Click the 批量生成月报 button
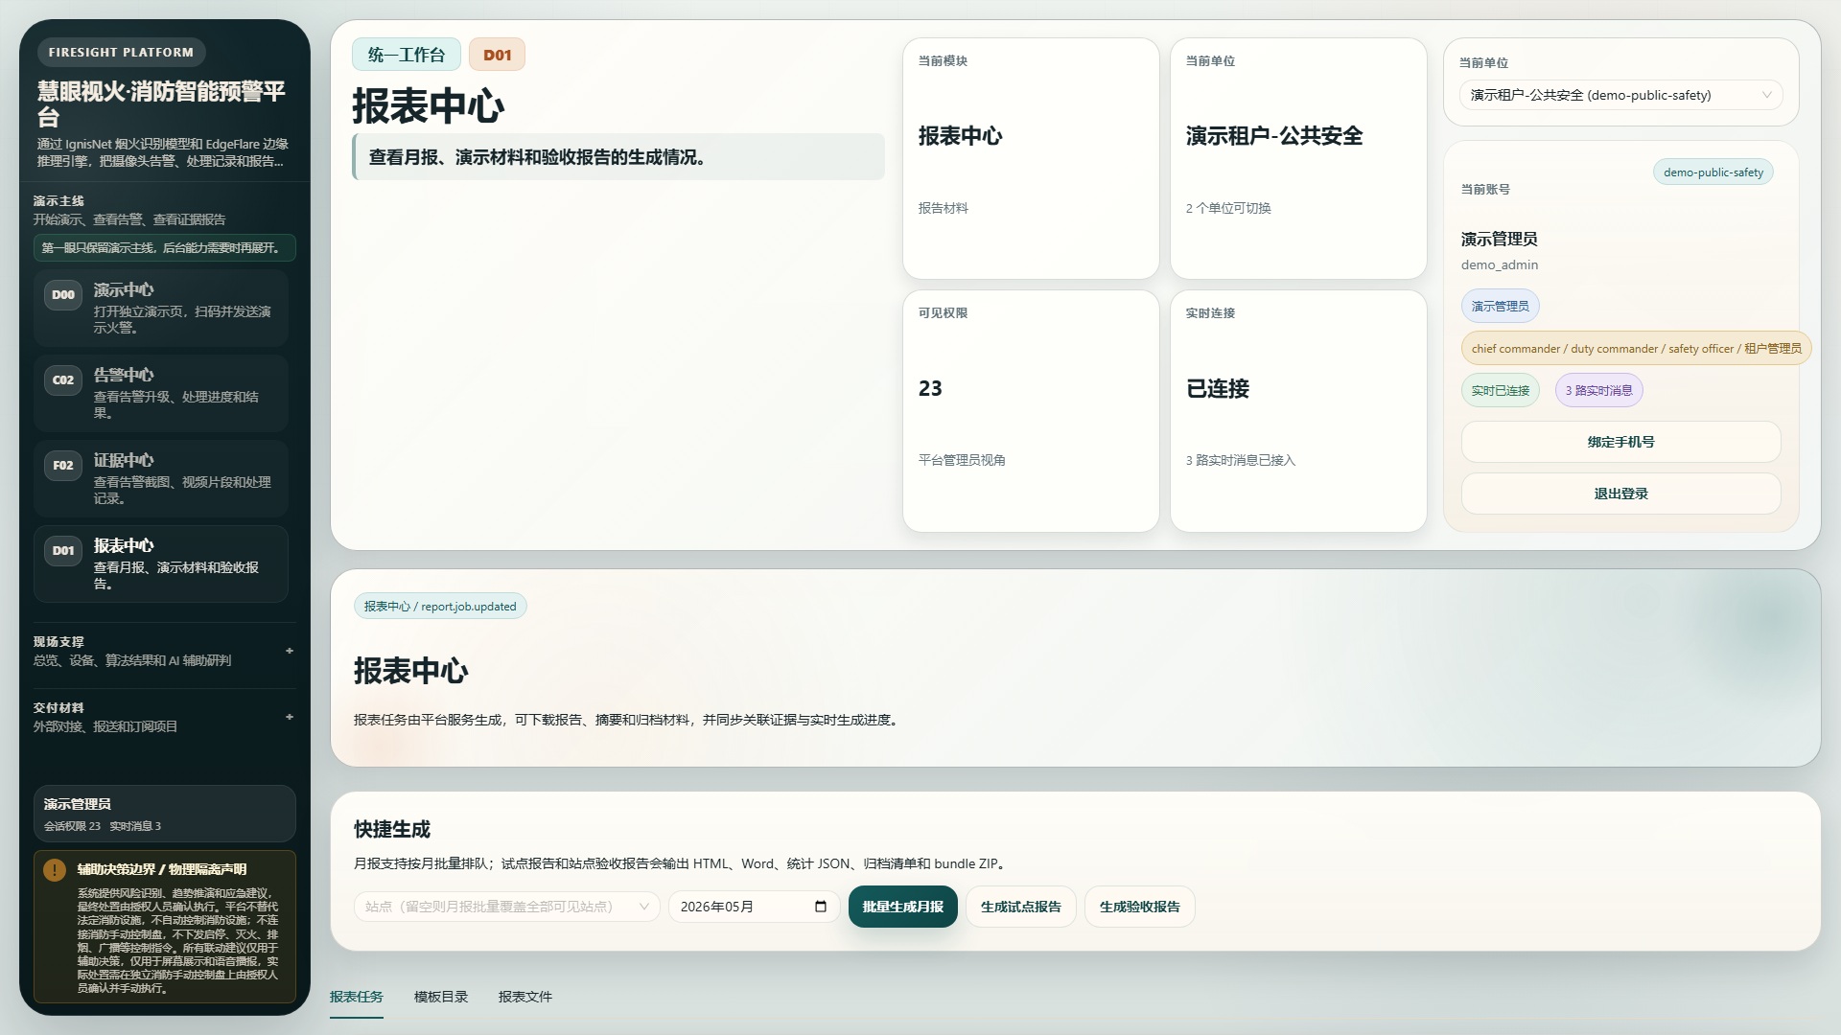Screen dimensions: 1841x1035 coord(903,907)
